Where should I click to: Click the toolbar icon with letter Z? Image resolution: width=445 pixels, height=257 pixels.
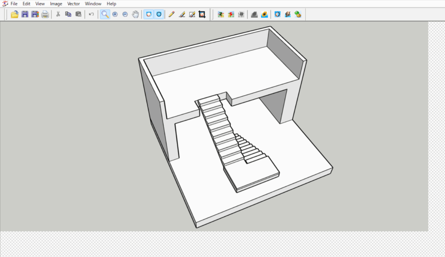221,14
